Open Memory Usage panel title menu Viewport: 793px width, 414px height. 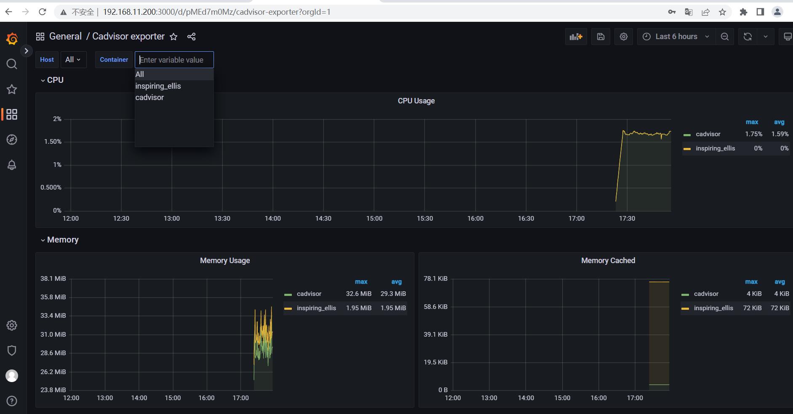tap(225, 261)
